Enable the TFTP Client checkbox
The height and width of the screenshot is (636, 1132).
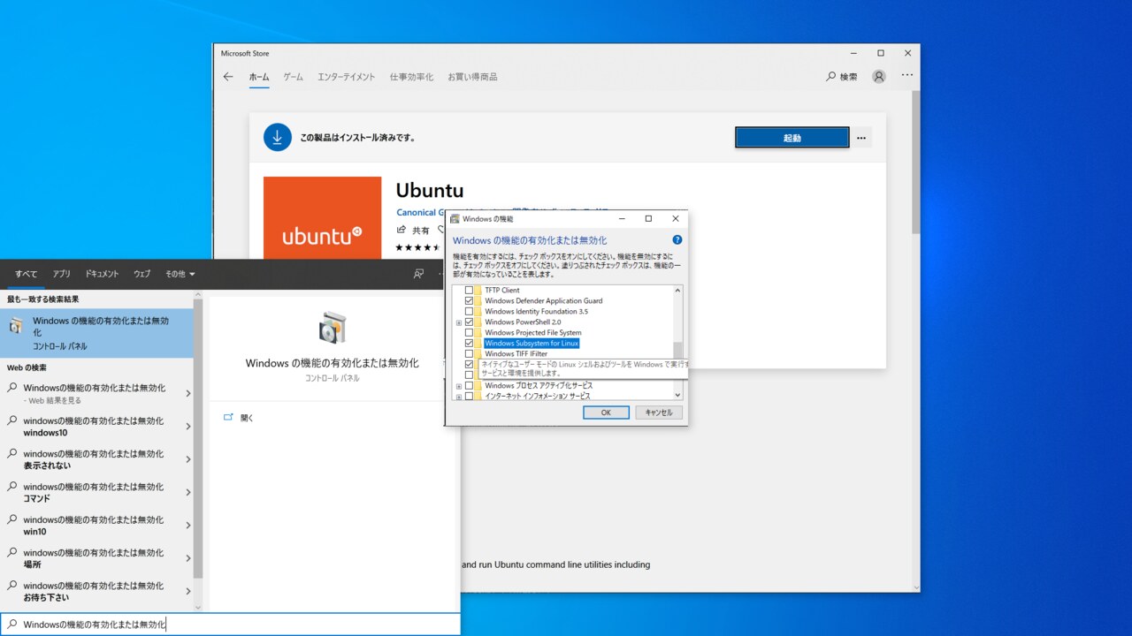[470, 291]
